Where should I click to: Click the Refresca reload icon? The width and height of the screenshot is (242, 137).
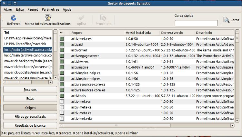(x=14, y=18)
